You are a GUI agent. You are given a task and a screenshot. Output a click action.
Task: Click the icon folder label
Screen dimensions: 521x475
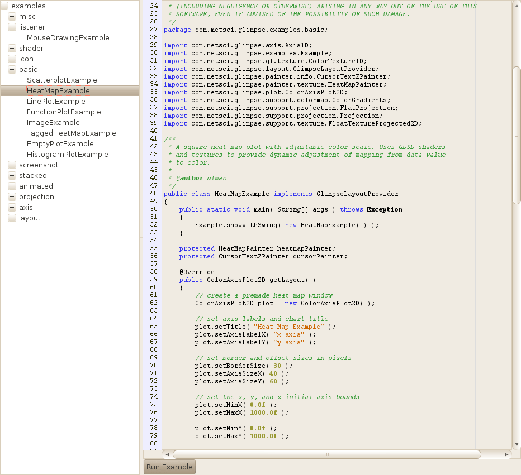pos(26,59)
